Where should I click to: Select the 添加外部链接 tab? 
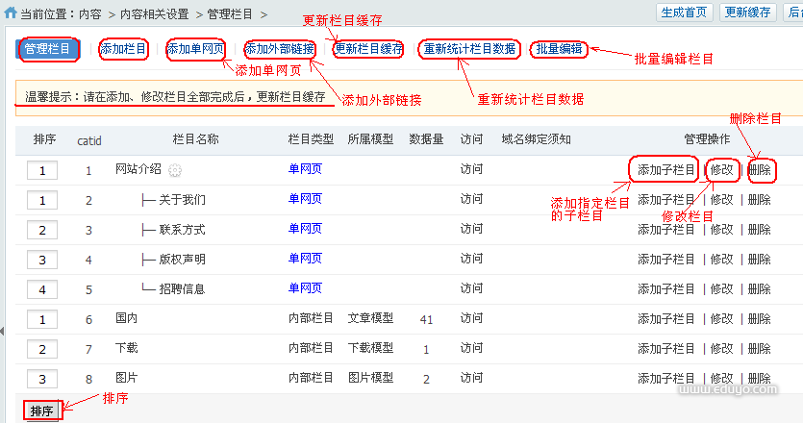click(x=279, y=49)
